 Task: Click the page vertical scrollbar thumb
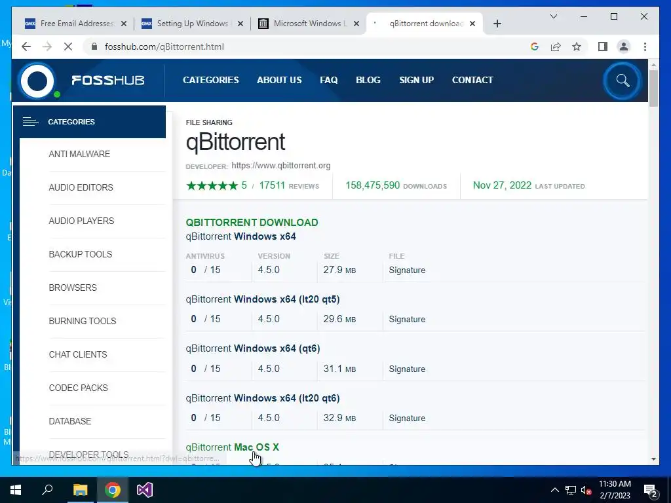[x=653, y=88]
